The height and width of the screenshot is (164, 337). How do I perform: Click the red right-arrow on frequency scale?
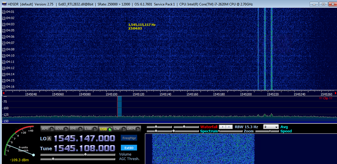[335, 93]
